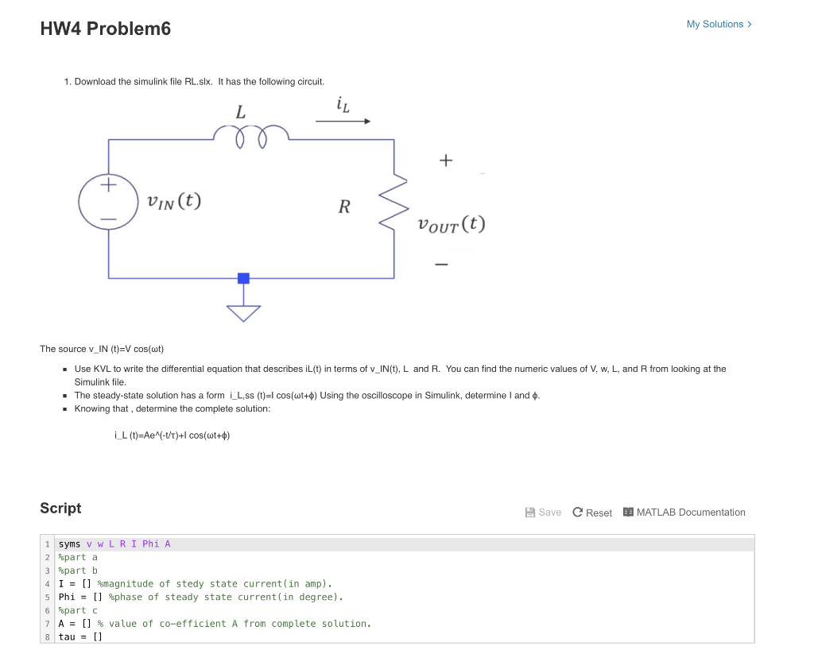
Task: Click the Save disk icon
Action: [x=529, y=512]
